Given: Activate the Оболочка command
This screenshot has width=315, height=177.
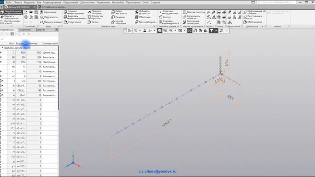Looking at the screenshot, I should coord(143,17).
